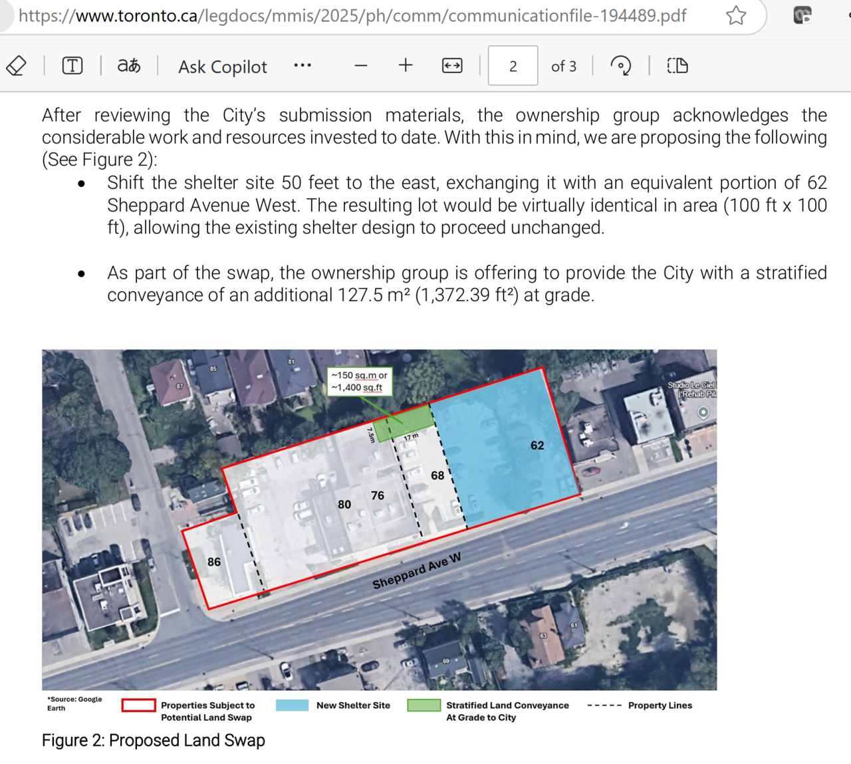Screen dimensions: 851x764
Task: Click the green Stratified Land Conveyance swatch
Action: tap(424, 705)
